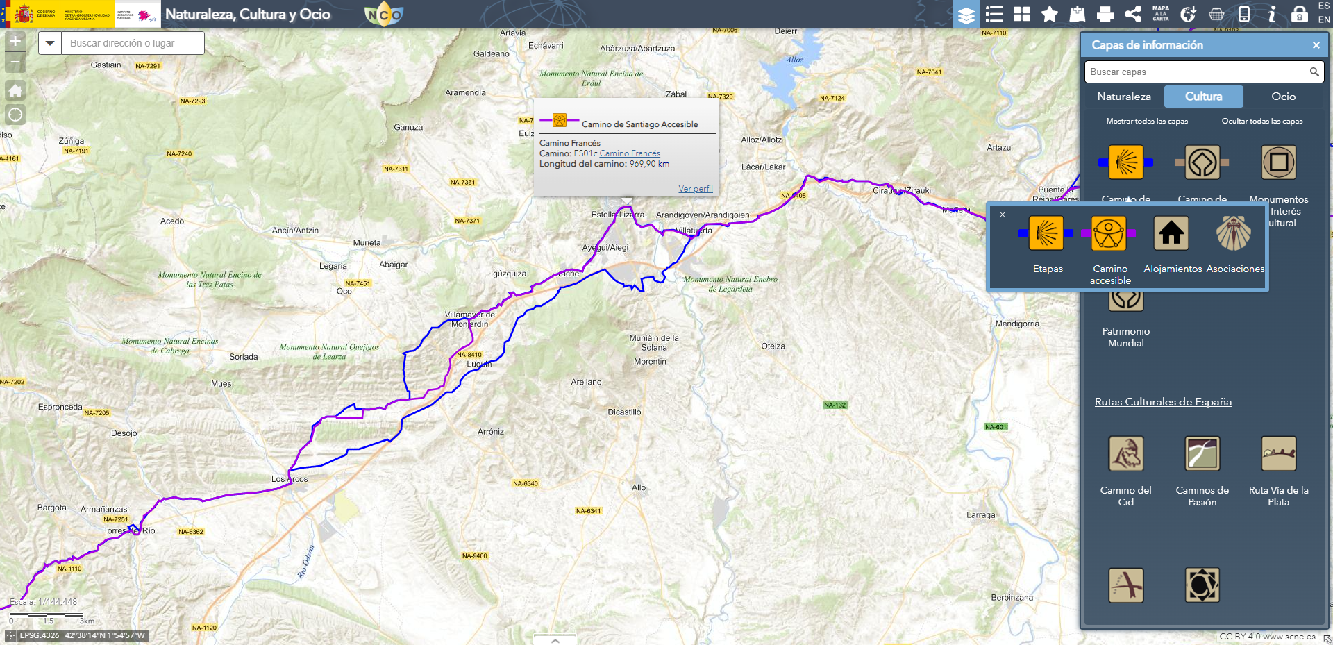The width and height of the screenshot is (1333, 645).
Task: Expand the bottom panel arrow
Action: click(x=555, y=640)
